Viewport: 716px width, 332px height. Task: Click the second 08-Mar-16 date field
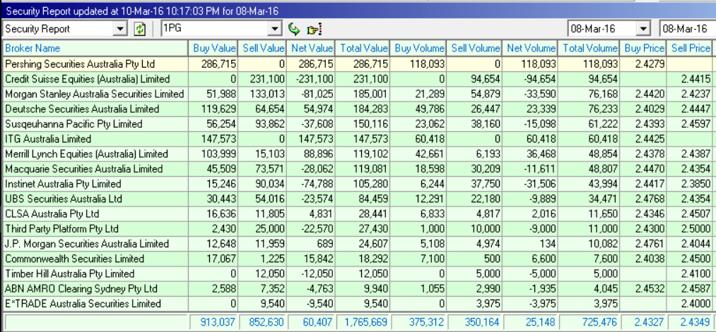tap(688, 29)
